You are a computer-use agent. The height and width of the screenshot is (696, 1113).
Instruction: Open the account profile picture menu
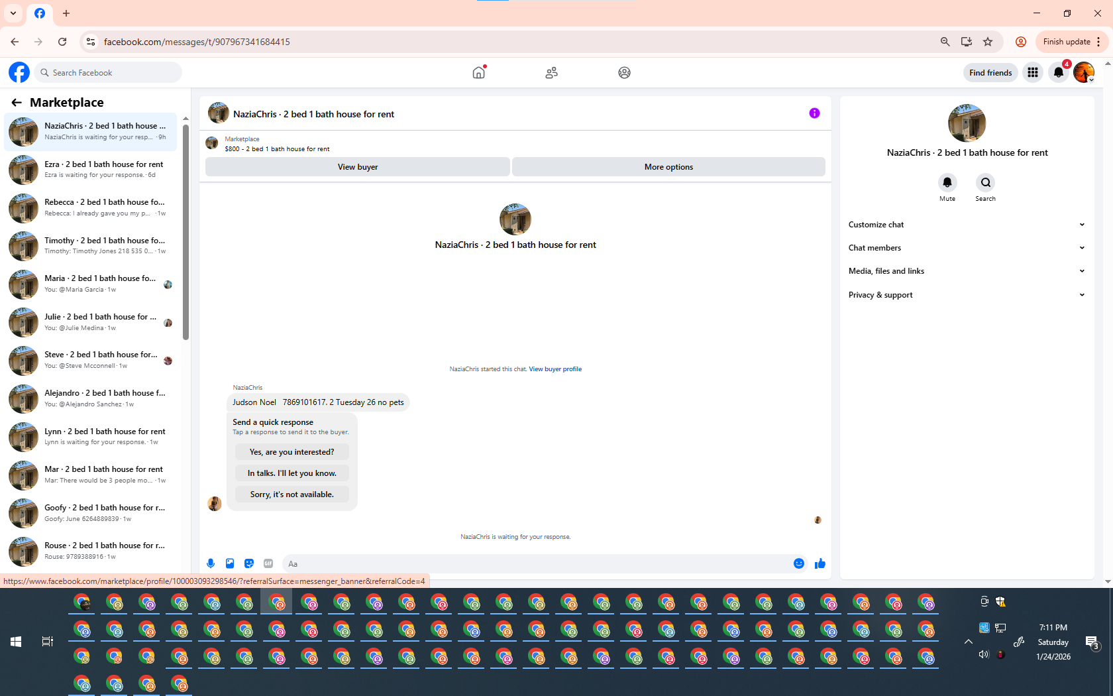[1084, 72]
